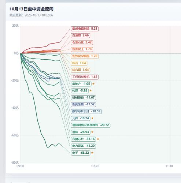Click the 最后更新 timestamp text
Viewport: 181px width, 183px height.
[x=31, y=15]
